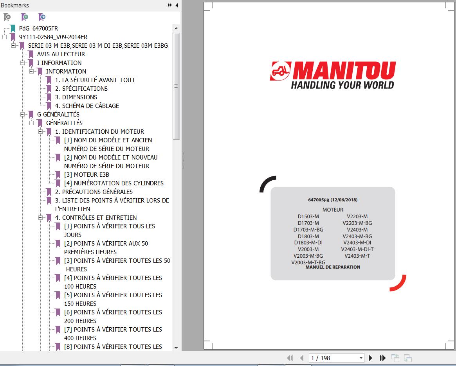Image resolution: width=456 pixels, height=366 pixels.
Task: Click bookmark icon of 4. SCHÉMA DE CÂBLAGE
Action: coord(49,106)
